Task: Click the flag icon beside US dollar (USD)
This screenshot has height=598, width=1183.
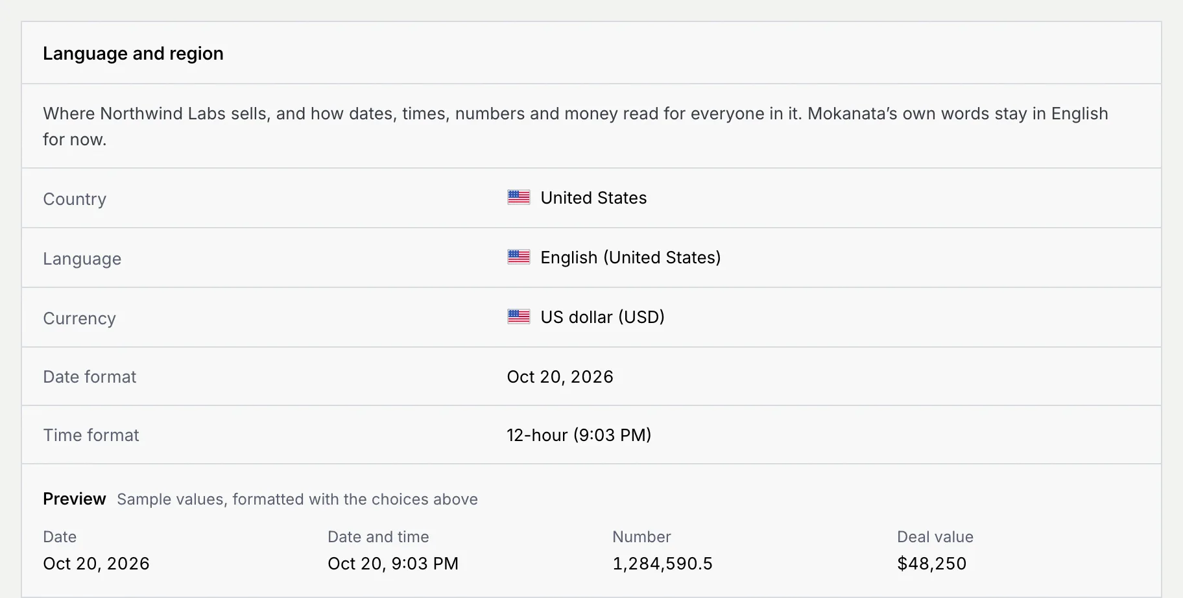Action: click(x=518, y=317)
